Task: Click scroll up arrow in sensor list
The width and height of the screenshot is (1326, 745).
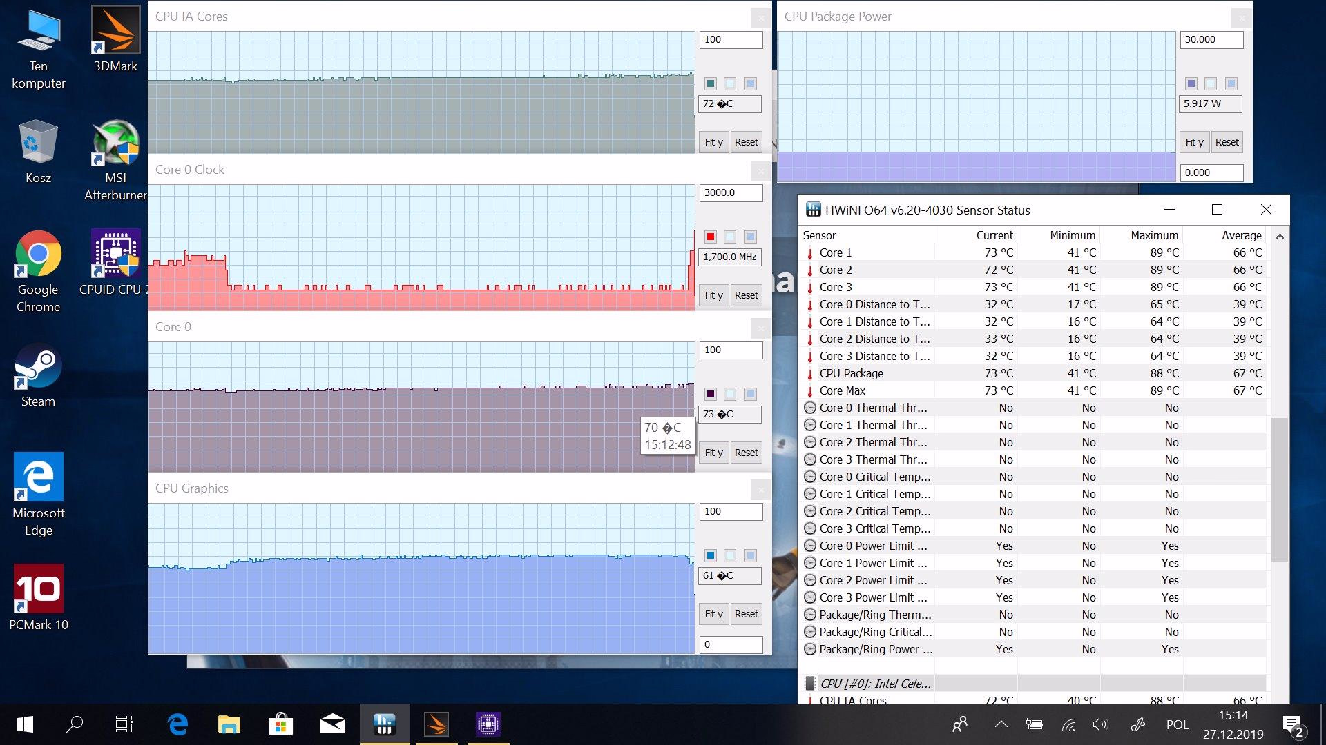Action: [x=1280, y=237]
